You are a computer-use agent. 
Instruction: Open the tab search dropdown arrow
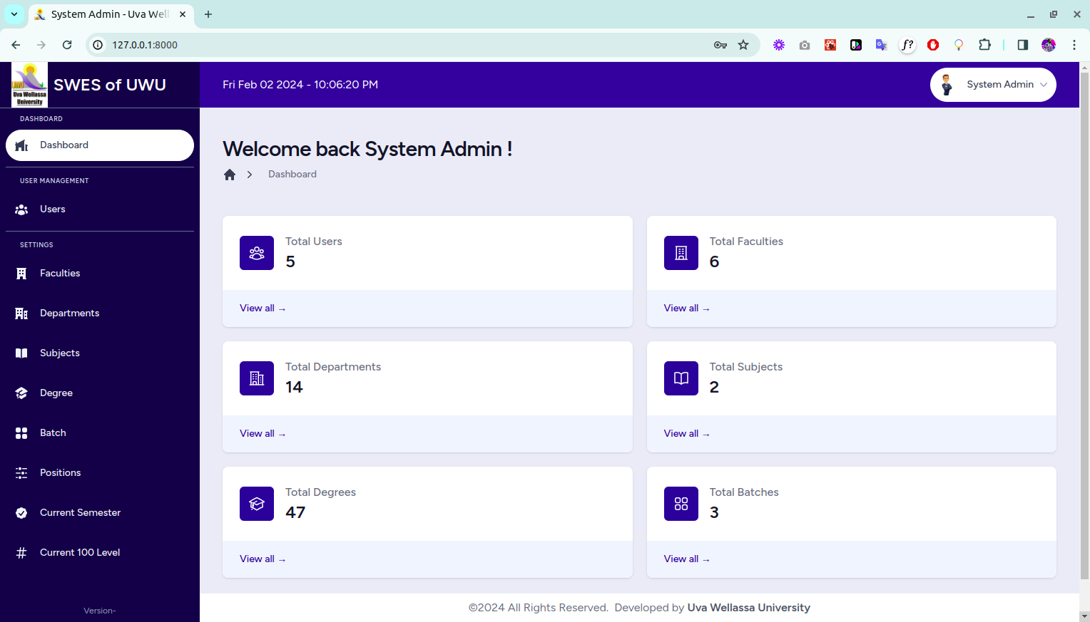tap(14, 14)
